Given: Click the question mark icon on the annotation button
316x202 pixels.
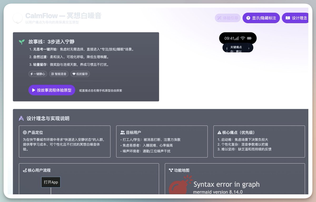Looking at the screenshot, I should point(248,18).
